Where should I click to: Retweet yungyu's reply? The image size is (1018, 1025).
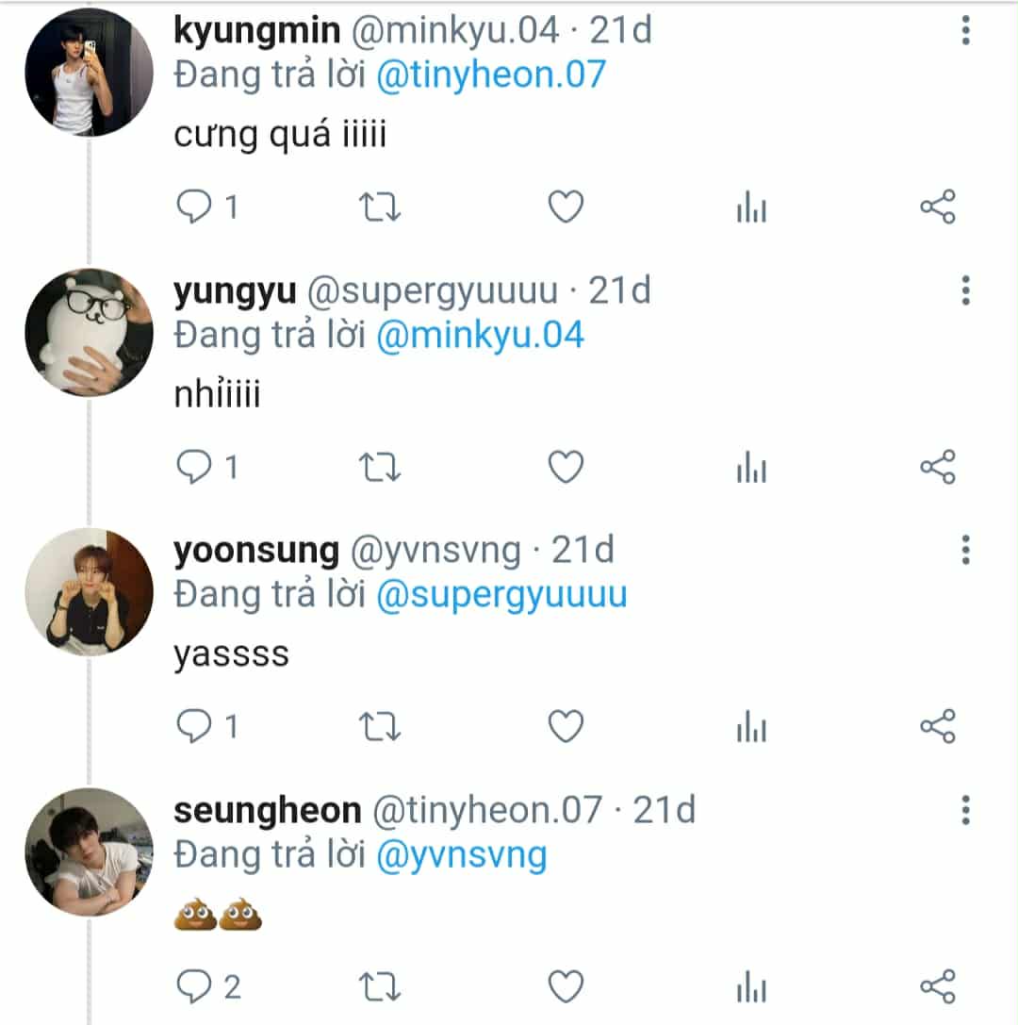click(x=381, y=467)
